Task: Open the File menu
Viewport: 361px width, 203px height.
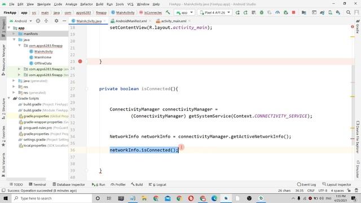Action: click(11, 4)
